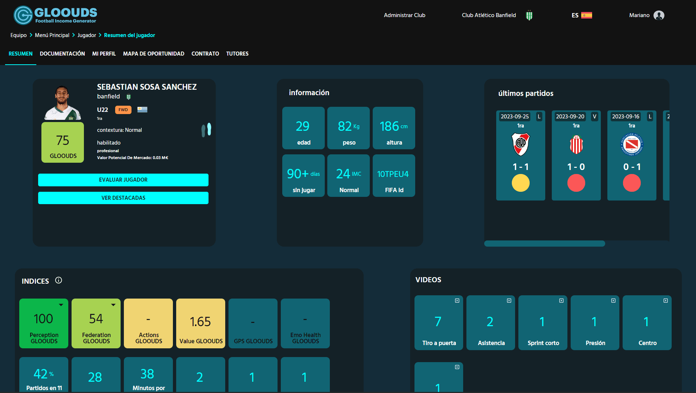
Task: Click the 29 edad info tile
Action: [303, 128]
